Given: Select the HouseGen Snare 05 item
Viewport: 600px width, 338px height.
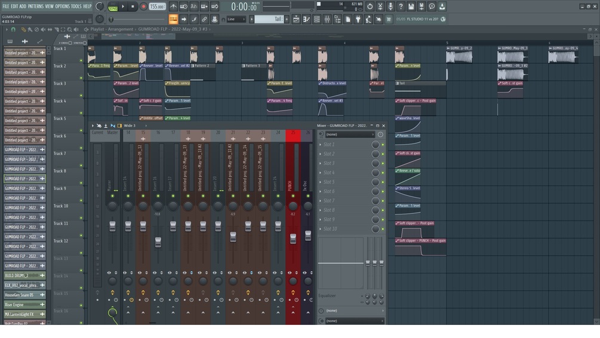Looking at the screenshot, I should (24, 295).
